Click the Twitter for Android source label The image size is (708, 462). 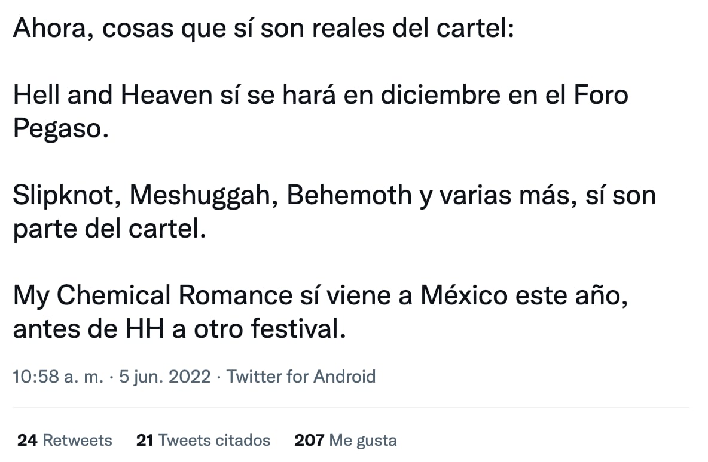[301, 377]
